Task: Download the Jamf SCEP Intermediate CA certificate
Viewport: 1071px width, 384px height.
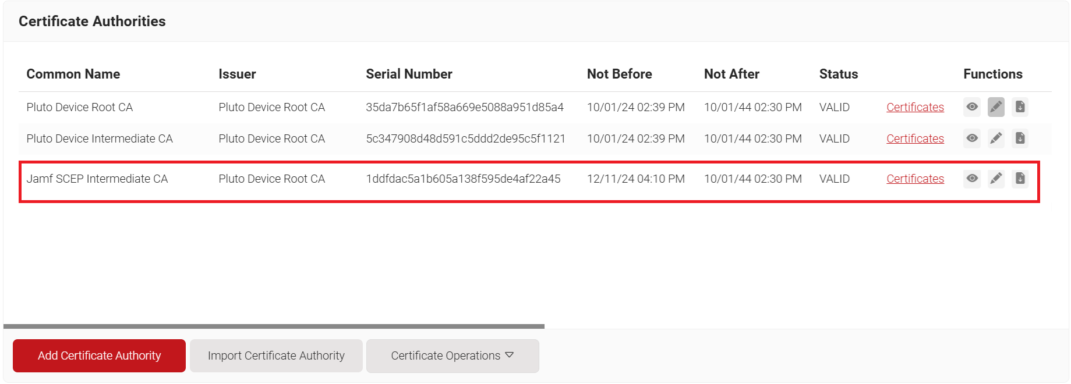Action: click(1020, 179)
